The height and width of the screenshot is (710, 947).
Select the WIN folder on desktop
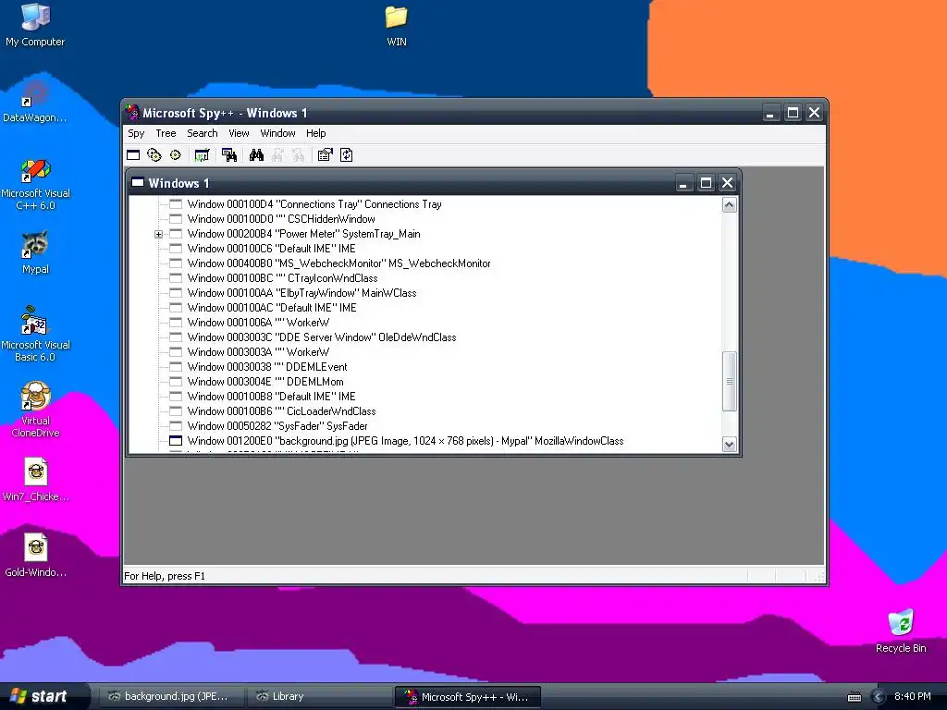396,25
